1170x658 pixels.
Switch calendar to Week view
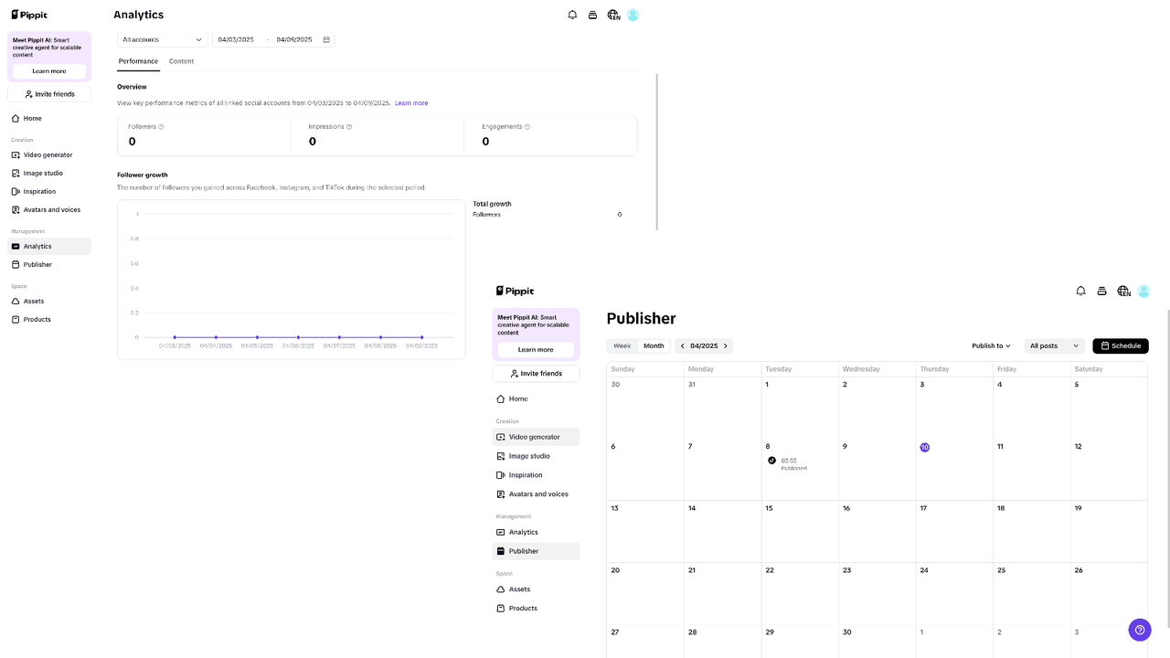coord(622,345)
